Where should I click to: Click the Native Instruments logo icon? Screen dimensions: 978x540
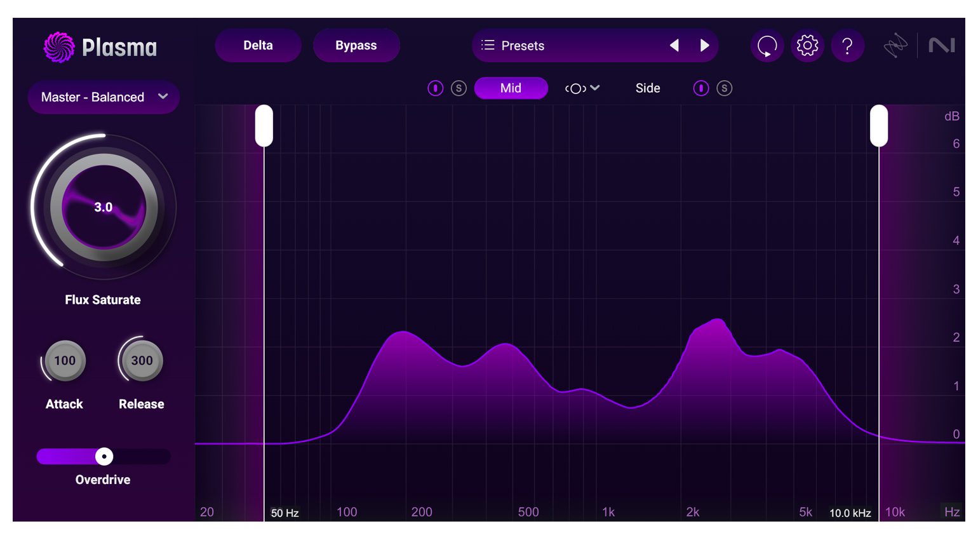click(x=942, y=46)
